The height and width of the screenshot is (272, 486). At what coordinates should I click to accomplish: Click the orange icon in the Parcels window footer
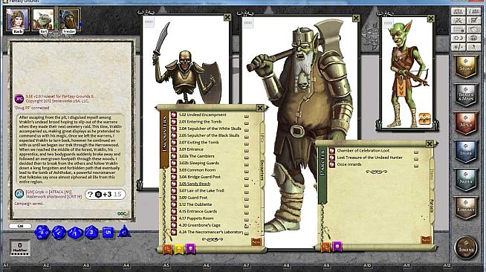325,247
